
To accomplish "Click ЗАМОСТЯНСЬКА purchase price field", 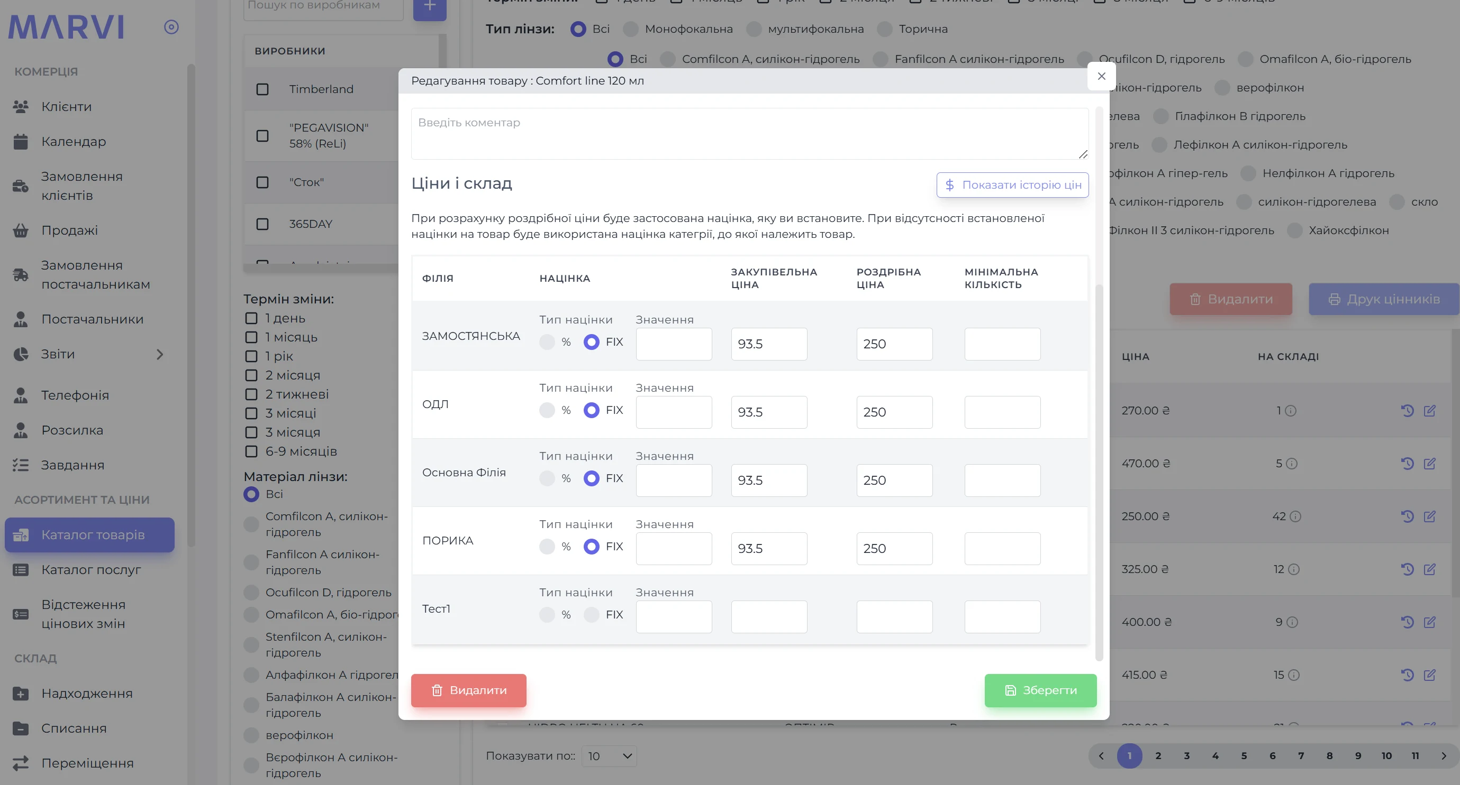I will point(769,344).
